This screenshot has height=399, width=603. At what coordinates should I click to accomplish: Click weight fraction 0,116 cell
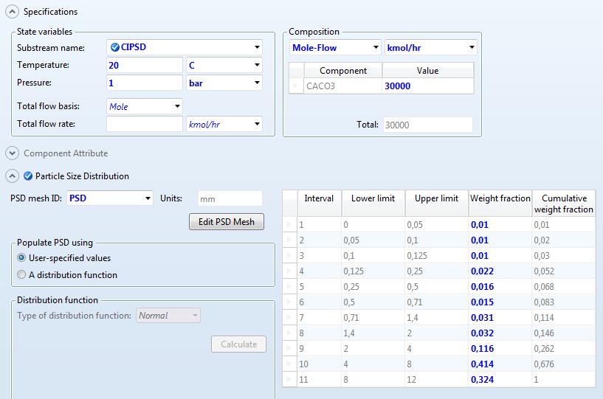click(x=500, y=348)
